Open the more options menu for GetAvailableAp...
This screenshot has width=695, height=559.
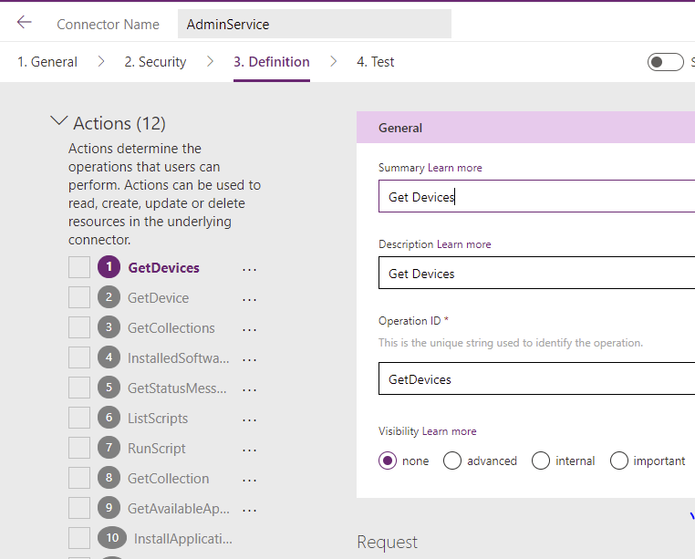coord(250,511)
